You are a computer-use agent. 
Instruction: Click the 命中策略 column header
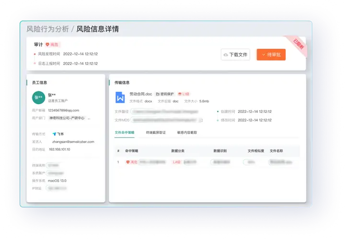click(132, 151)
